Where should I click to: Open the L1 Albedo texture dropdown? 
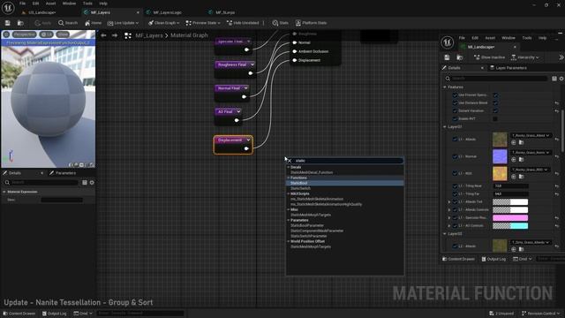coord(531,135)
